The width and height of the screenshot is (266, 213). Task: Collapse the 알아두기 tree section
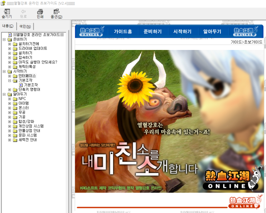4,94
